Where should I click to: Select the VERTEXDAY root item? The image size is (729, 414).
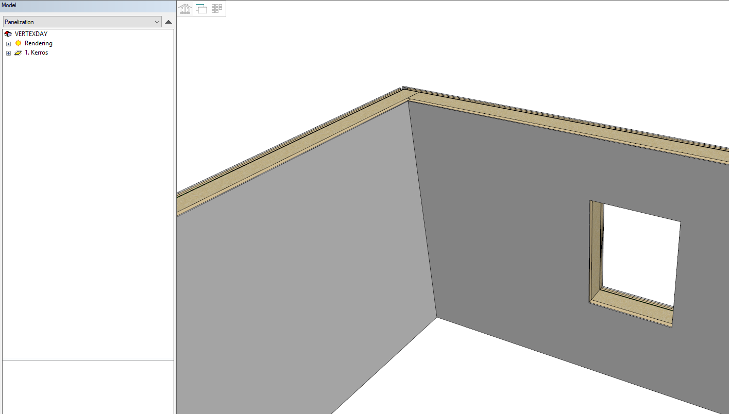(x=31, y=34)
